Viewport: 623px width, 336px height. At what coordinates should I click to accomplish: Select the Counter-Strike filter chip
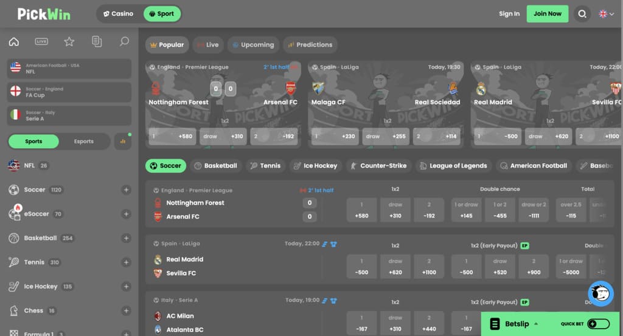pyautogui.click(x=378, y=166)
